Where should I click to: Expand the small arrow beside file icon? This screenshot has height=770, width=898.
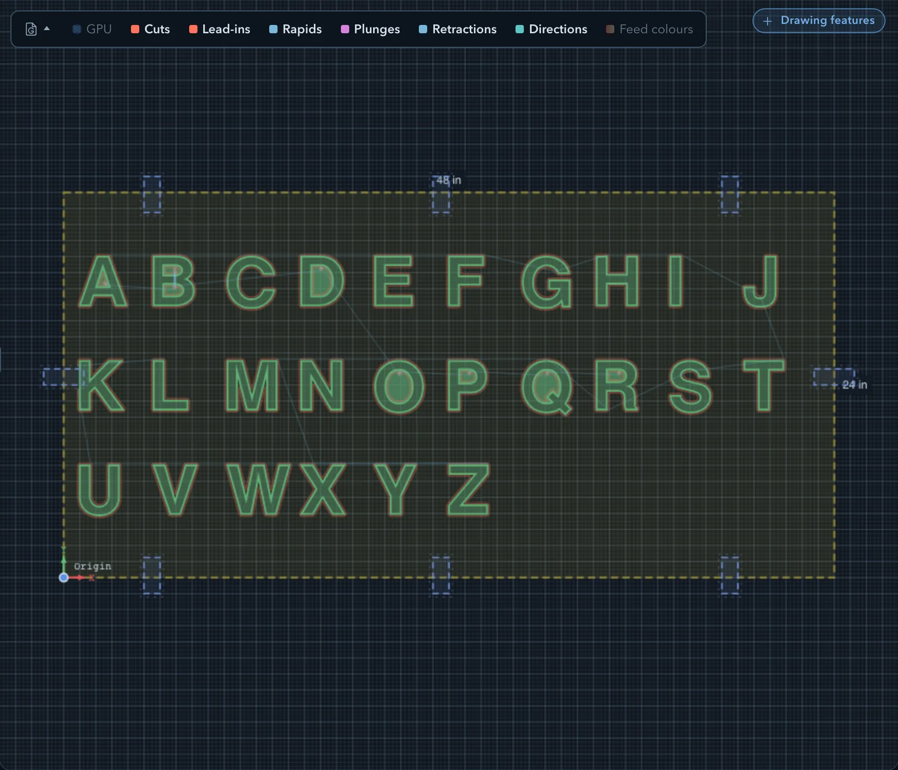pyautogui.click(x=47, y=29)
